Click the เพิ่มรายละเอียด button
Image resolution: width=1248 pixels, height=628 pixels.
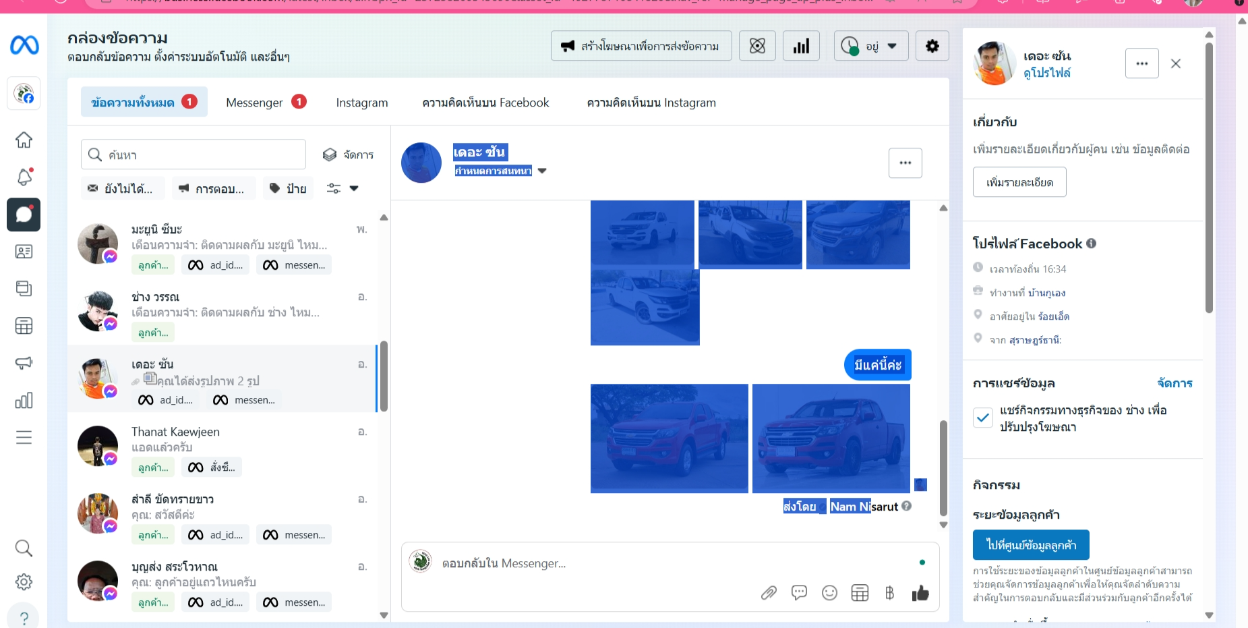[x=1019, y=182]
